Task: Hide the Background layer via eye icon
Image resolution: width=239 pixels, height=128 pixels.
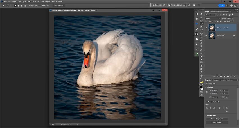Action: [x=206, y=36]
